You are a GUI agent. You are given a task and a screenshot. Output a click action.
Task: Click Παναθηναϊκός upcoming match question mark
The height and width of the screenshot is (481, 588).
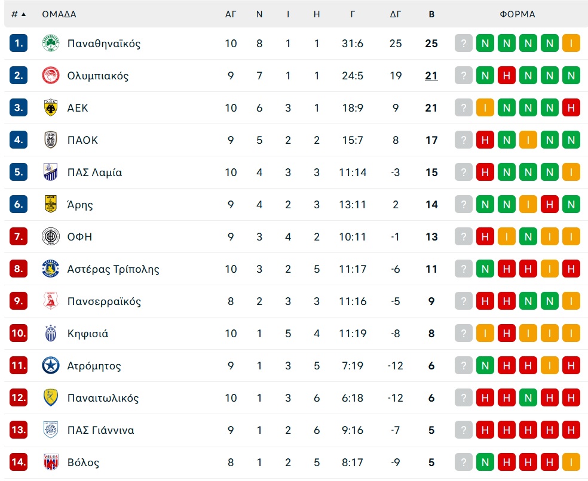(x=464, y=44)
